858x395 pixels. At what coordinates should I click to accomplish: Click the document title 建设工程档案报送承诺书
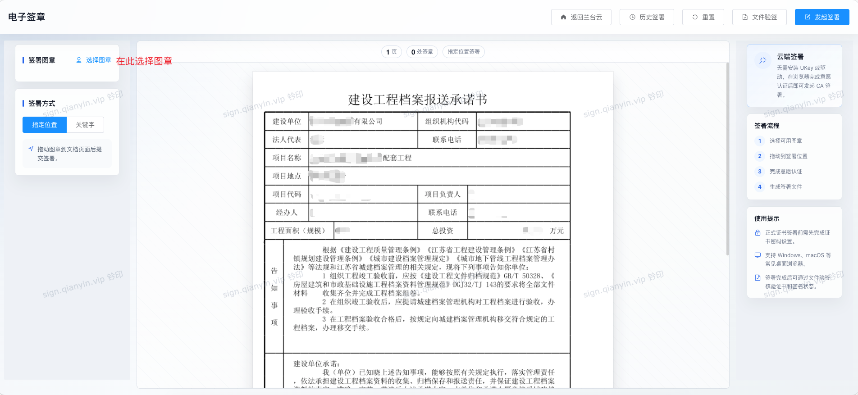point(417,99)
